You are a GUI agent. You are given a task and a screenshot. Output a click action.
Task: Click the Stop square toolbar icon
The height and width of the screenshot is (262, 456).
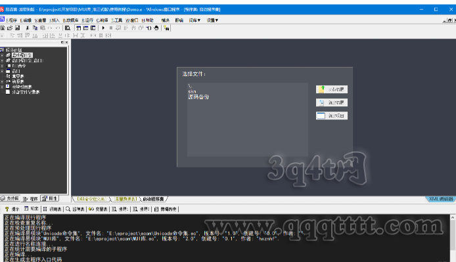click(x=111, y=28)
